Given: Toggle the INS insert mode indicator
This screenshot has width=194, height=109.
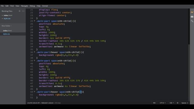Looking at the screenshot, I should 154,103.
